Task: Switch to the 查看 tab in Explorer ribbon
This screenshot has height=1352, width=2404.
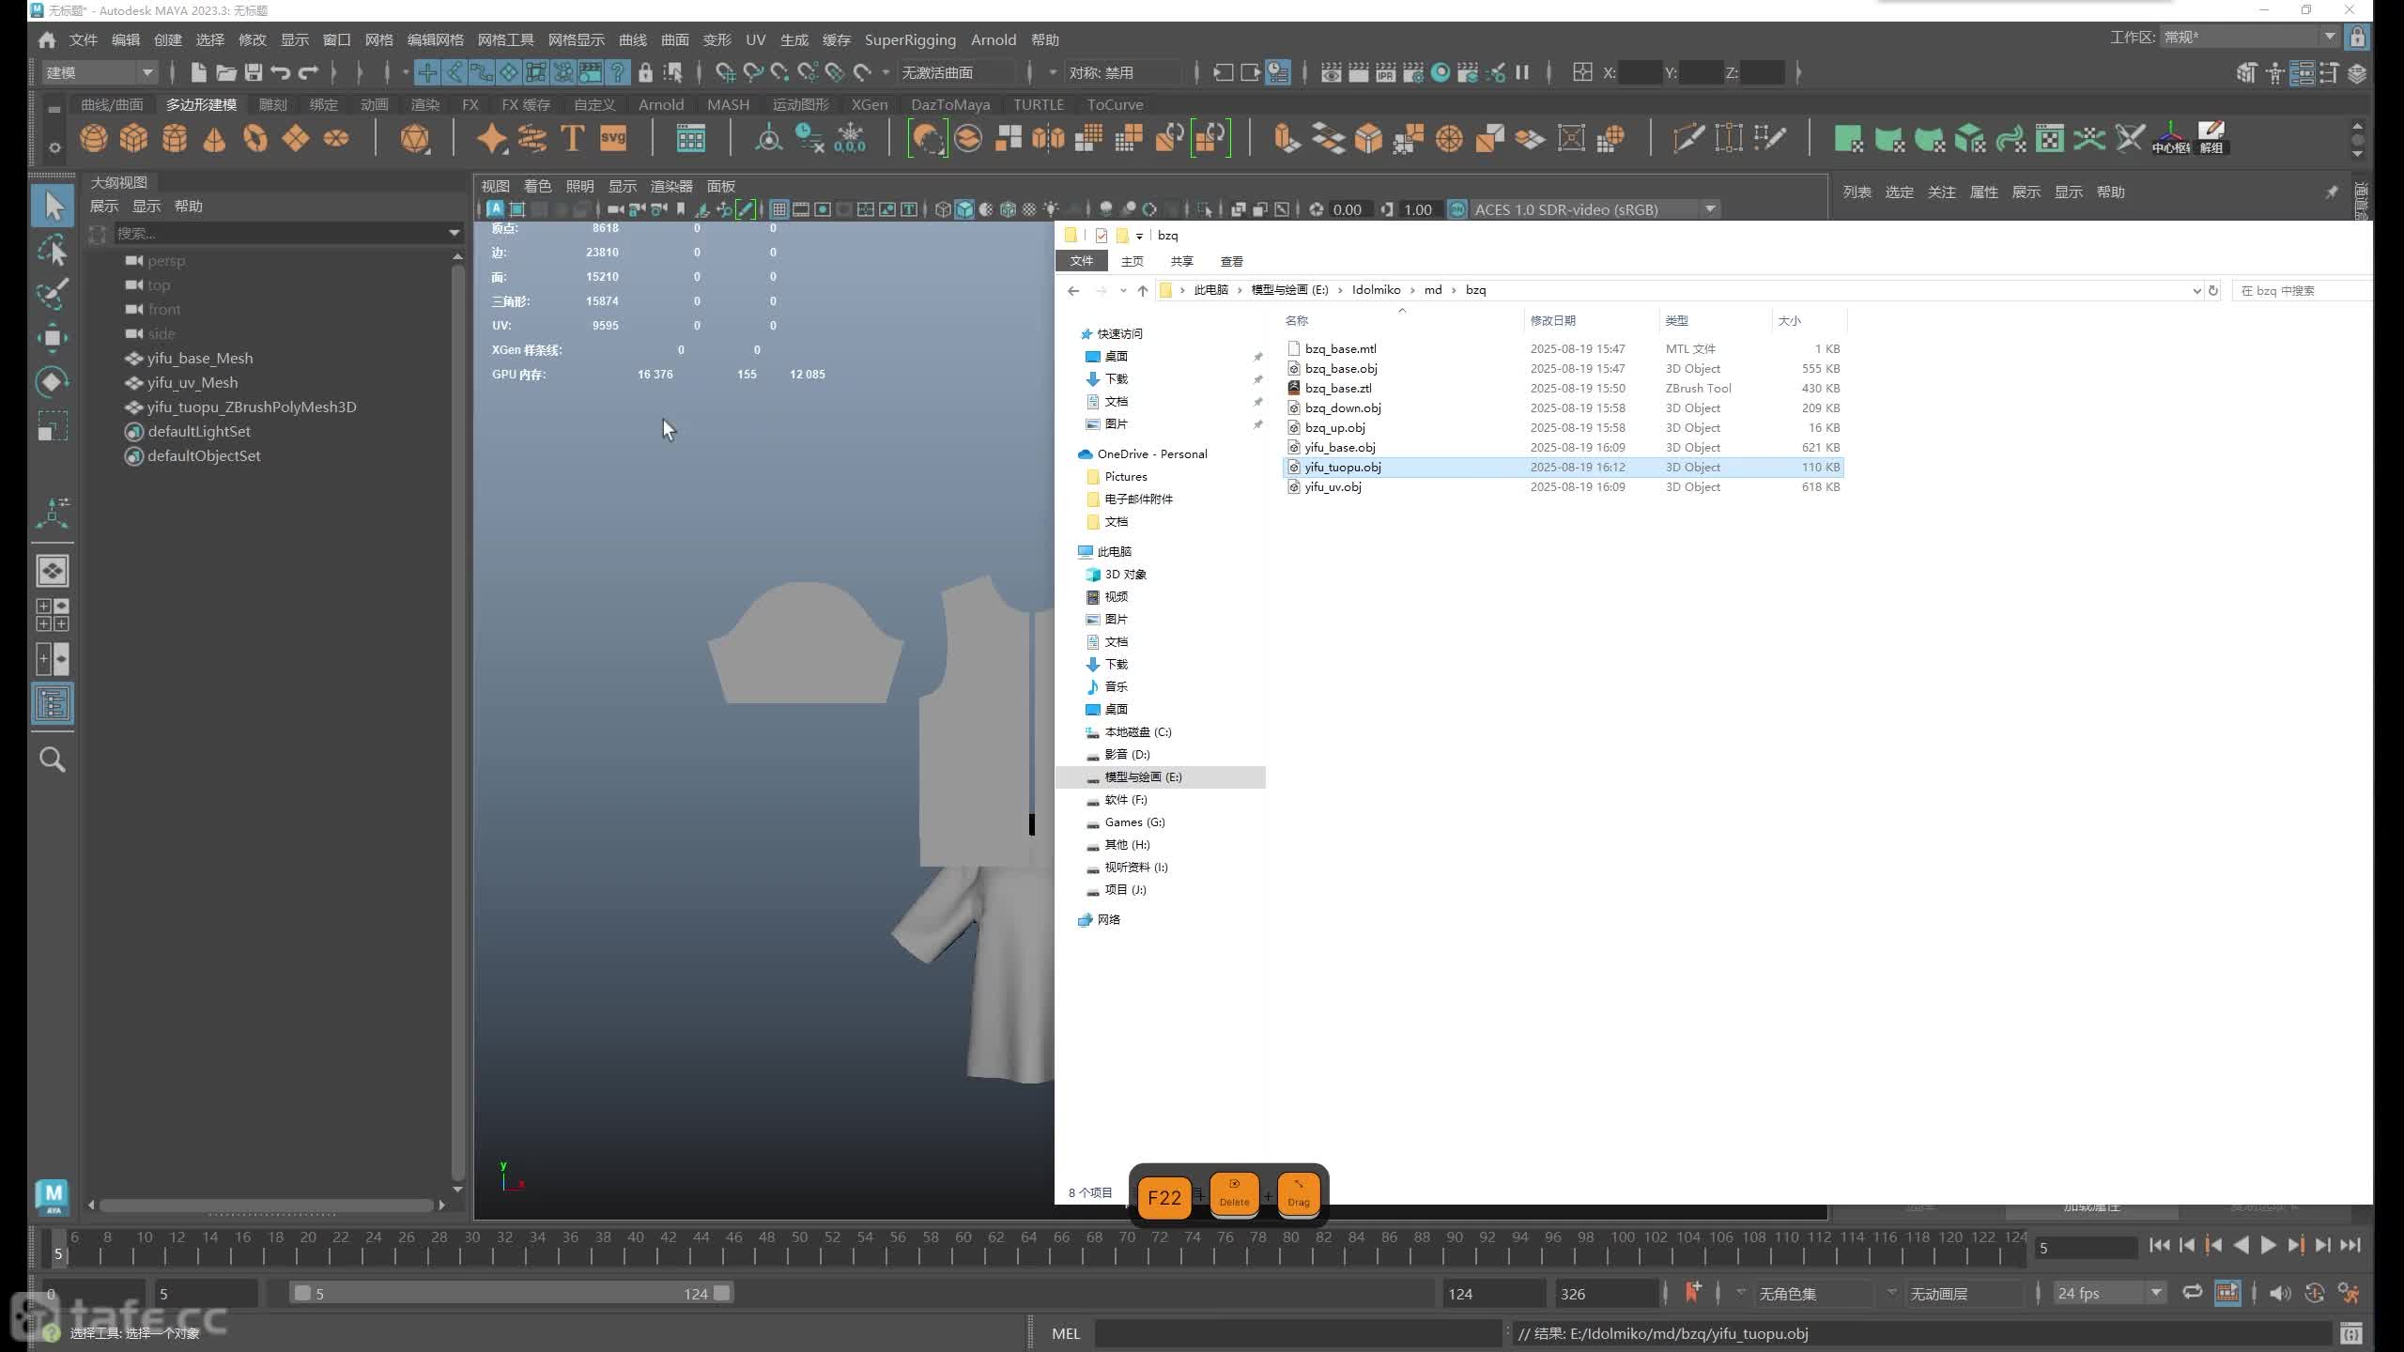Action: pyautogui.click(x=1231, y=261)
